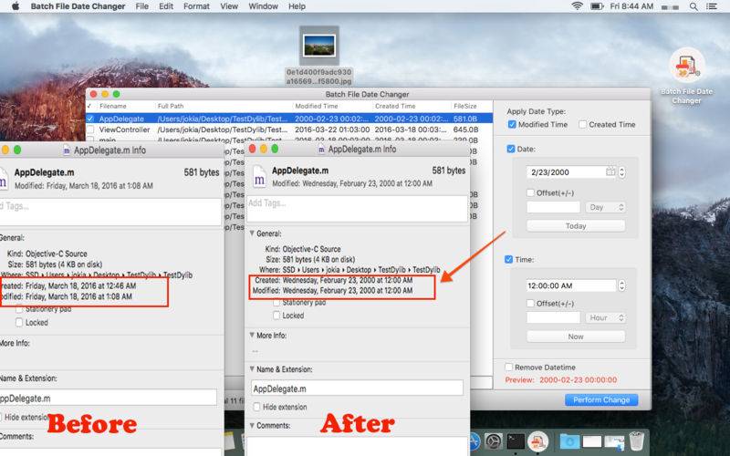Click title bar m icon of After info window

tap(321, 150)
